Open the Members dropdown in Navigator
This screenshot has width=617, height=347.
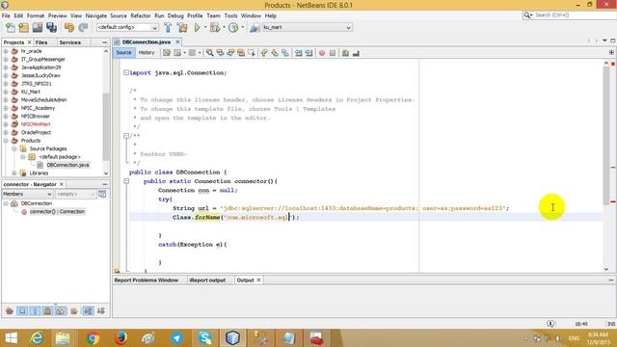[x=27, y=194]
